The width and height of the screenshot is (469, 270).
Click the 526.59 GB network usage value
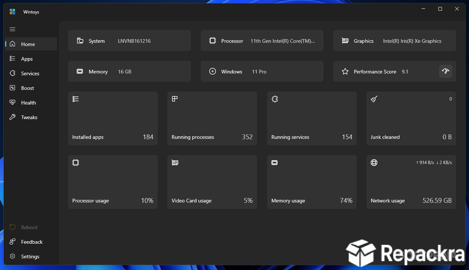tap(437, 201)
